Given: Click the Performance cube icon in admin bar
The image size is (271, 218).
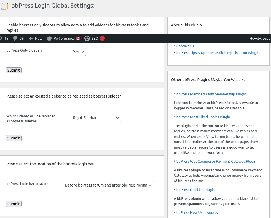Looking at the screenshot, I should [x=49, y=38].
